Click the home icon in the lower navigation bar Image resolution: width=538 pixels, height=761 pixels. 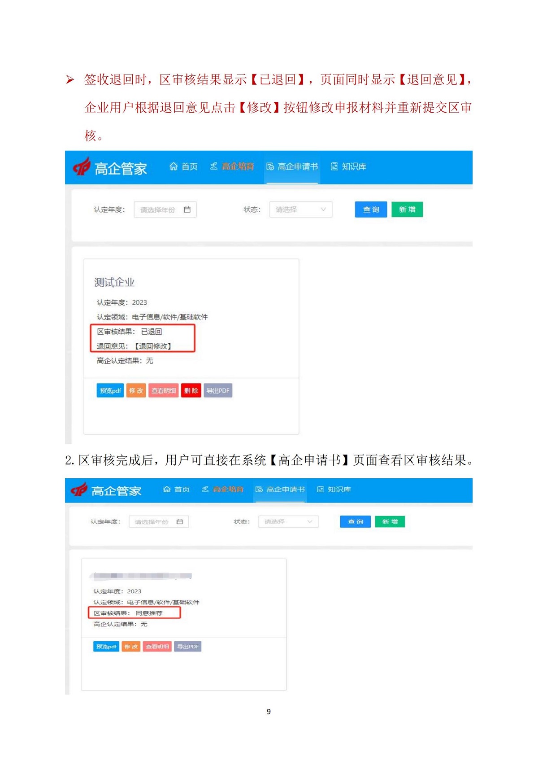tap(167, 489)
